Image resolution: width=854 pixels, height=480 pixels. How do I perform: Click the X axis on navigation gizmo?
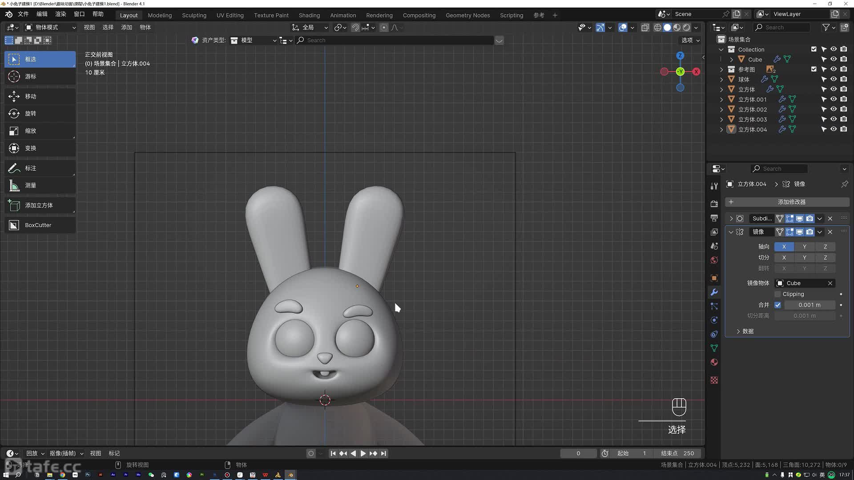tap(696, 72)
